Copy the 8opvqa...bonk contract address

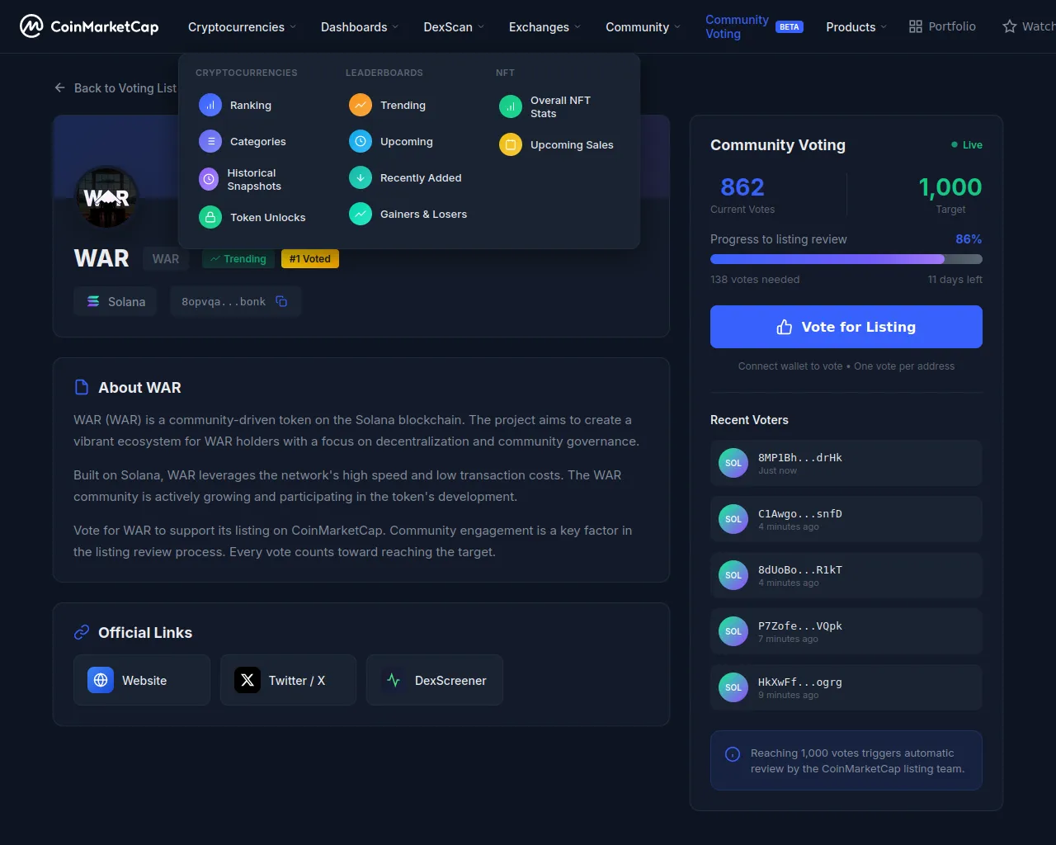(281, 301)
